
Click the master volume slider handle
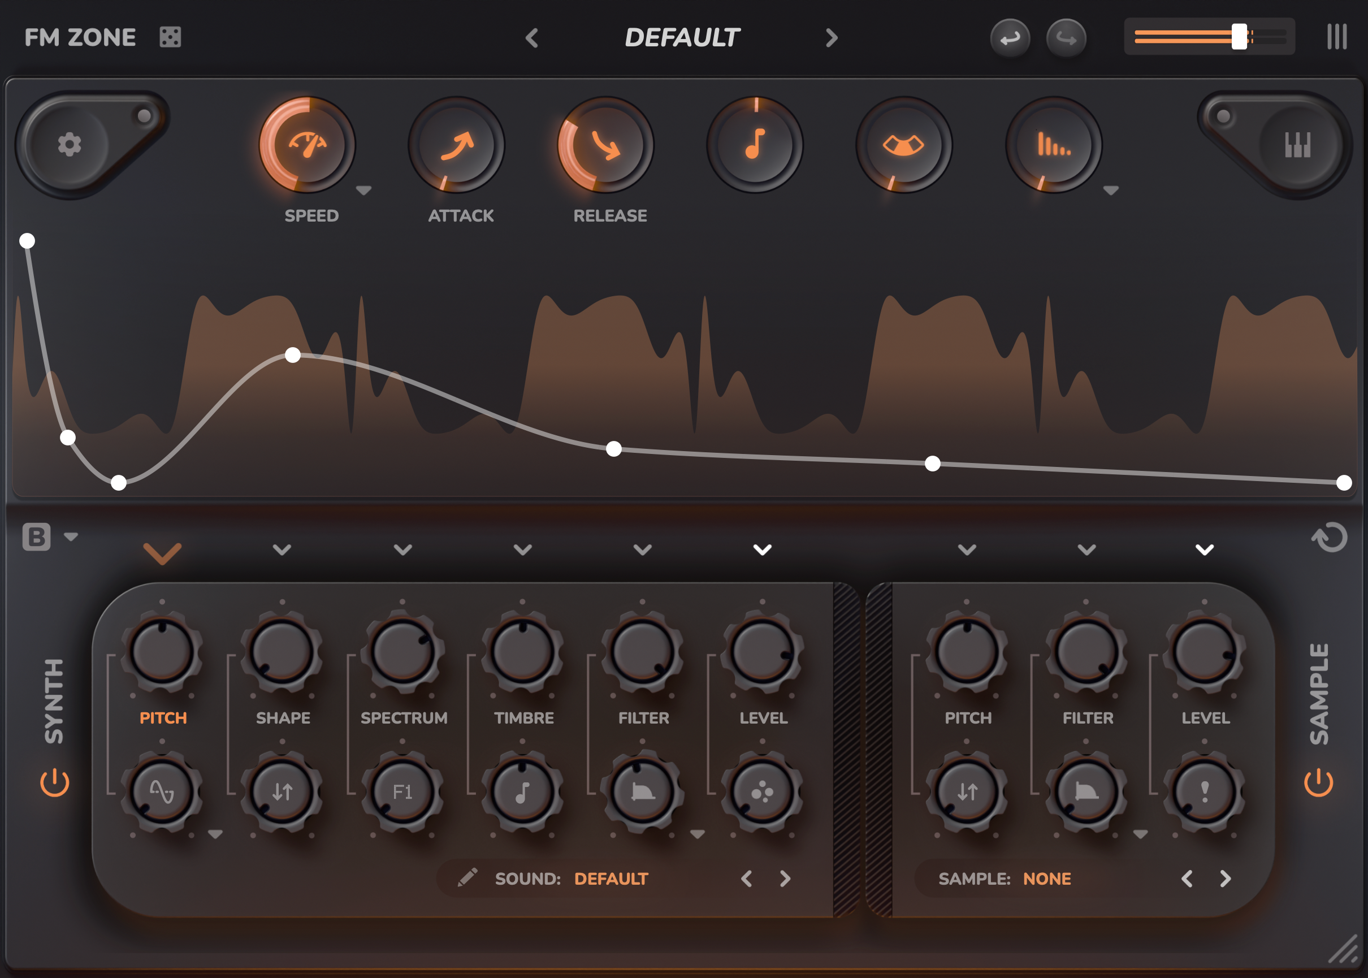tap(1239, 37)
